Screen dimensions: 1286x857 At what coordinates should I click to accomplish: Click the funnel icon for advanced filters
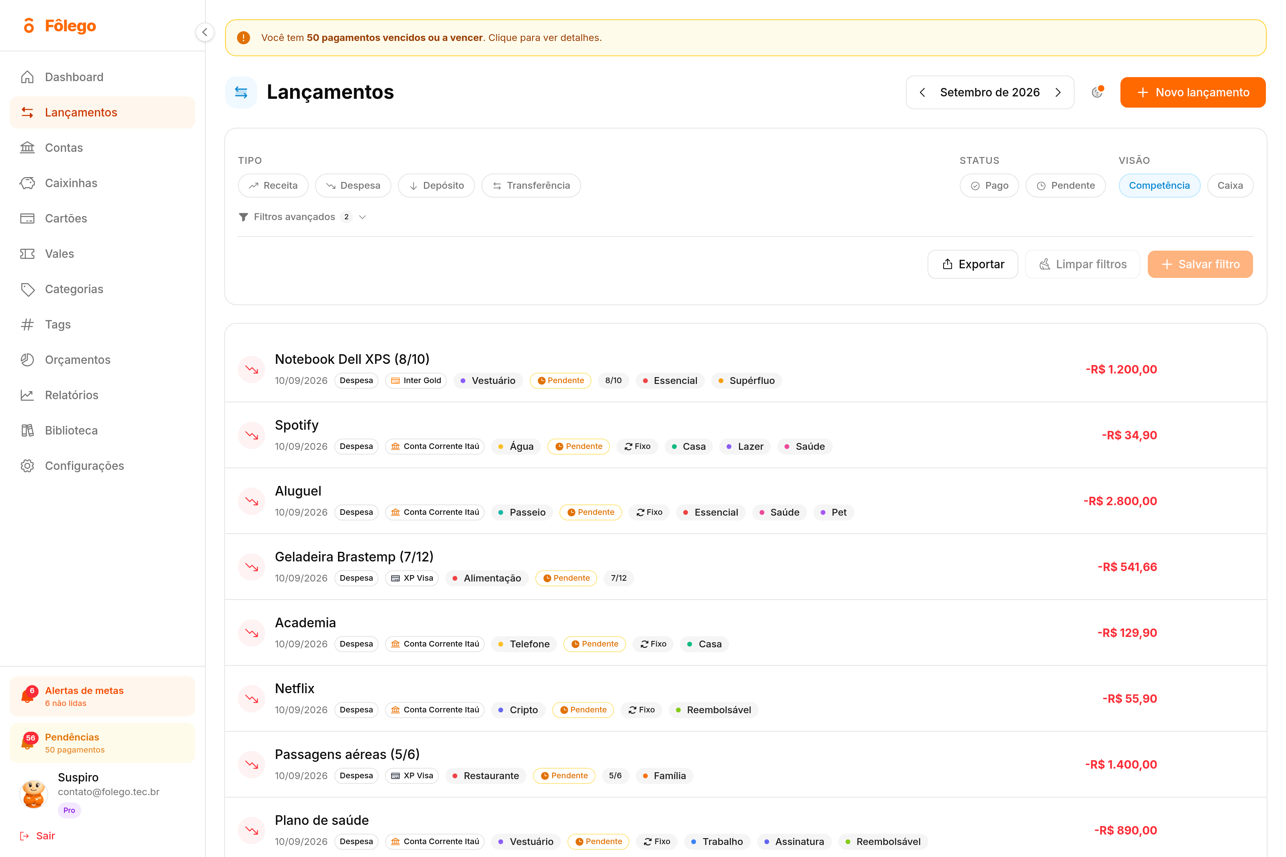pyautogui.click(x=243, y=217)
